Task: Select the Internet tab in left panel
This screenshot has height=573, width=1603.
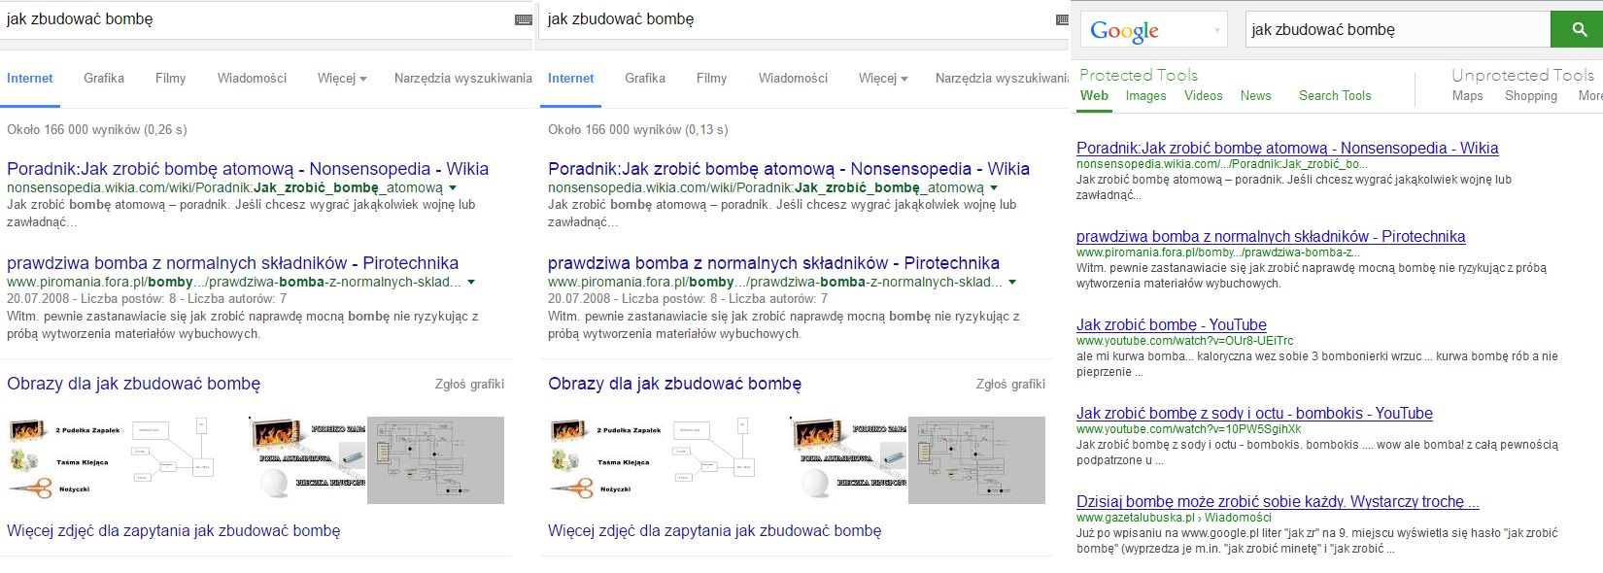Action: (x=30, y=78)
